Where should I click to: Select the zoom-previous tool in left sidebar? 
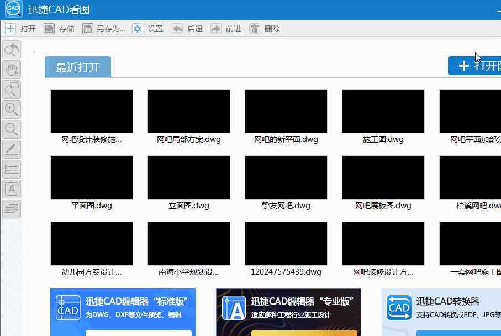12,50
